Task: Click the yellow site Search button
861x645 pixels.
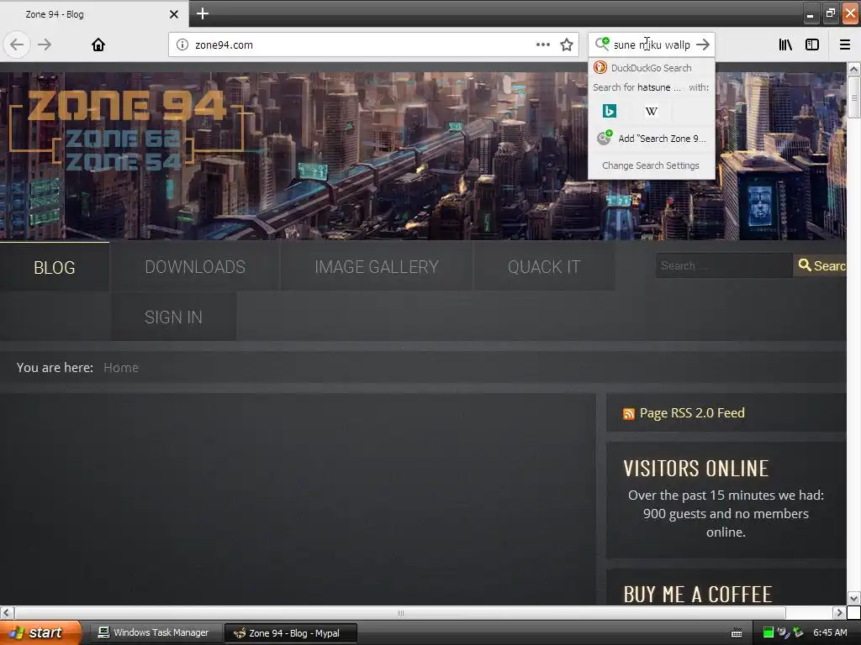Action: click(820, 265)
